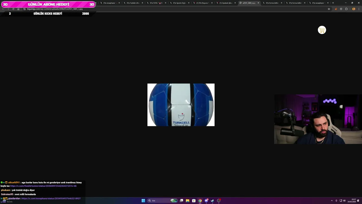The height and width of the screenshot is (204, 362).
Task: Open Microsoft Store from the taskbar
Action: pyautogui.click(x=194, y=201)
